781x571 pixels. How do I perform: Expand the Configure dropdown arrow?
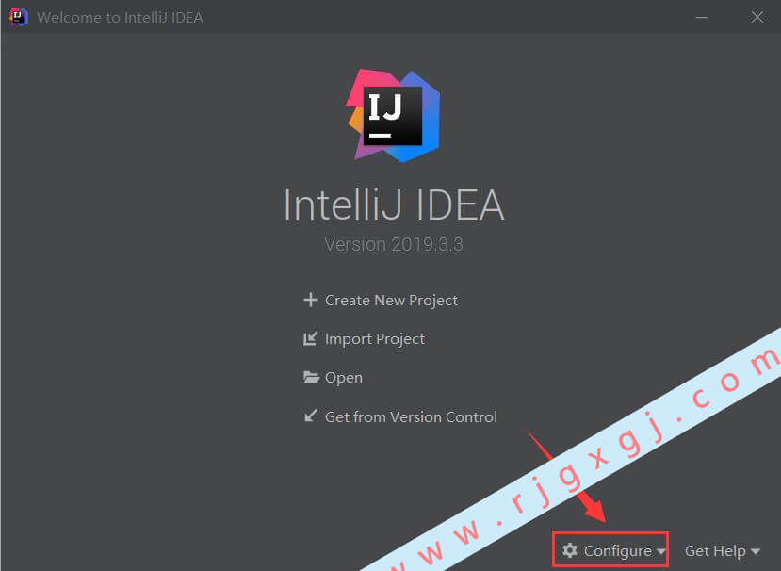pos(661,551)
